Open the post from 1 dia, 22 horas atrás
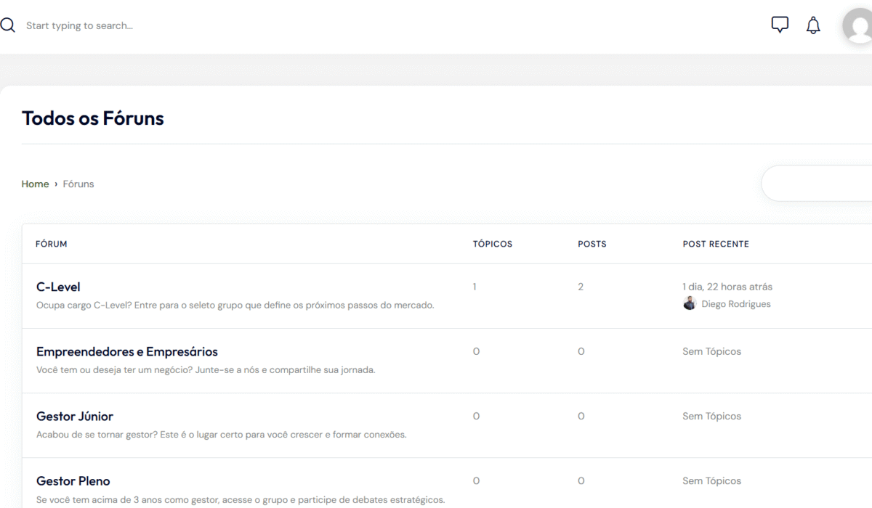 pyautogui.click(x=727, y=287)
